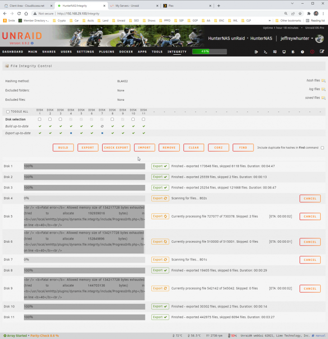Check the Disk 2 selection checkbox
The height and width of the screenshot is (339, 328).
click(x=50, y=119)
